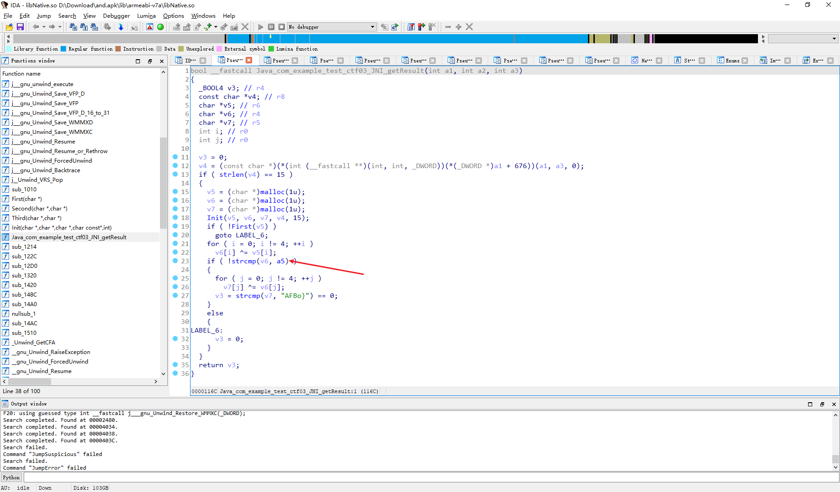Viewport: 840px width, 492px height.
Task: Click the Python console button
Action: coord(11,477)
